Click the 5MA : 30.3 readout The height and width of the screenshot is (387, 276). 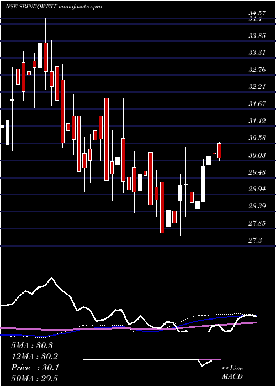(32, 346)
